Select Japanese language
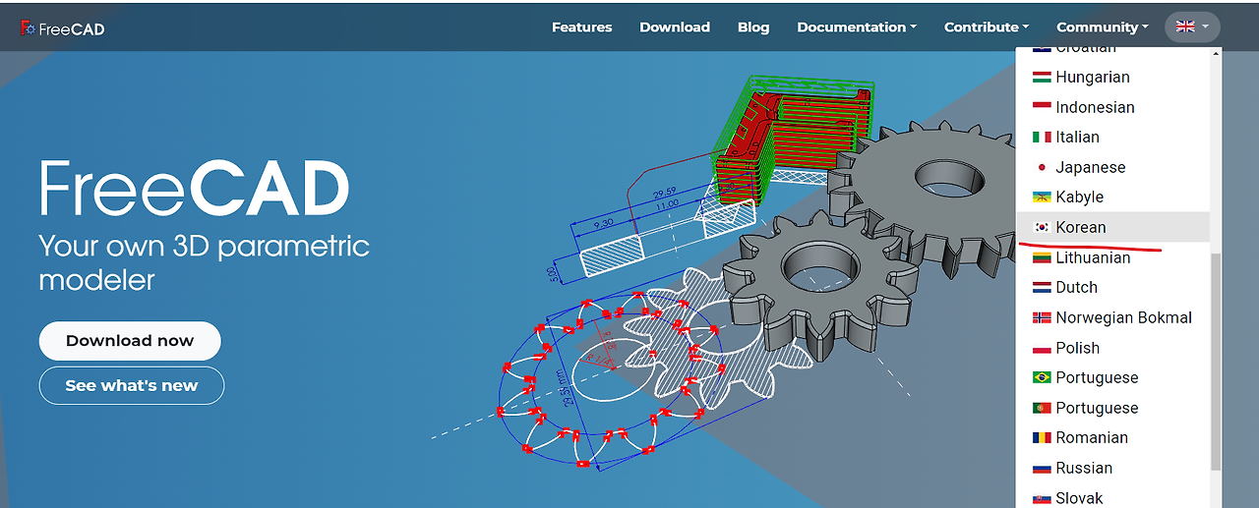 [1113, 167]
